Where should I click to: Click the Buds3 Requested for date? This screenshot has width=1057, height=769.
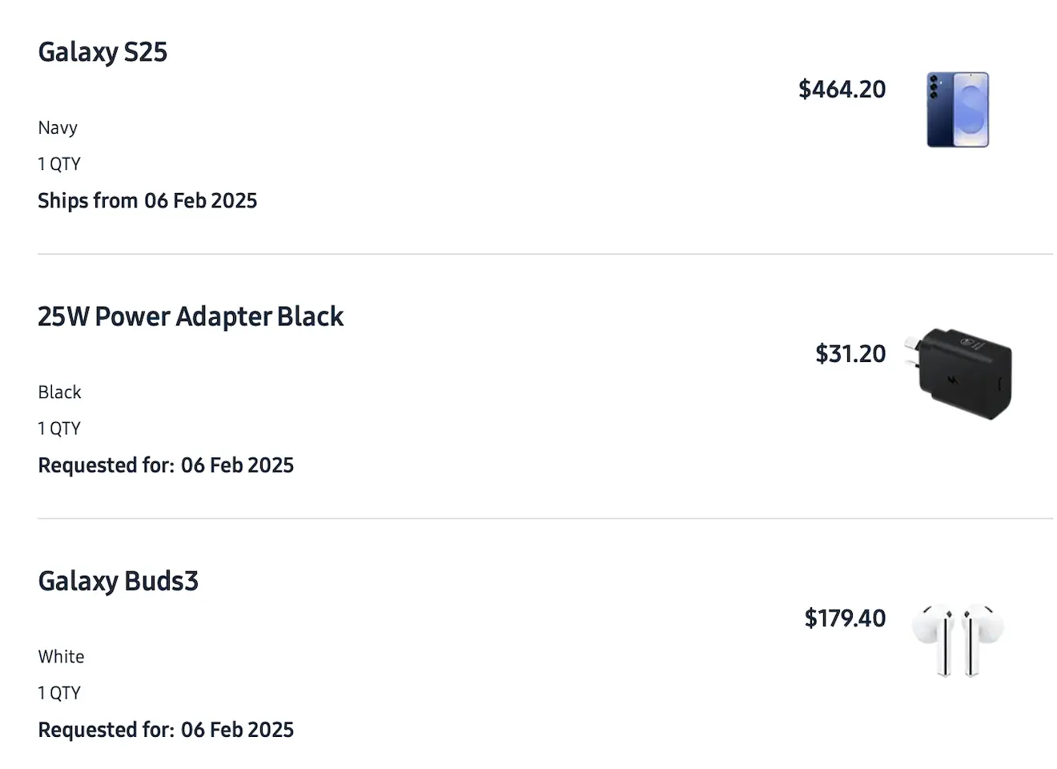pos(166,729)
